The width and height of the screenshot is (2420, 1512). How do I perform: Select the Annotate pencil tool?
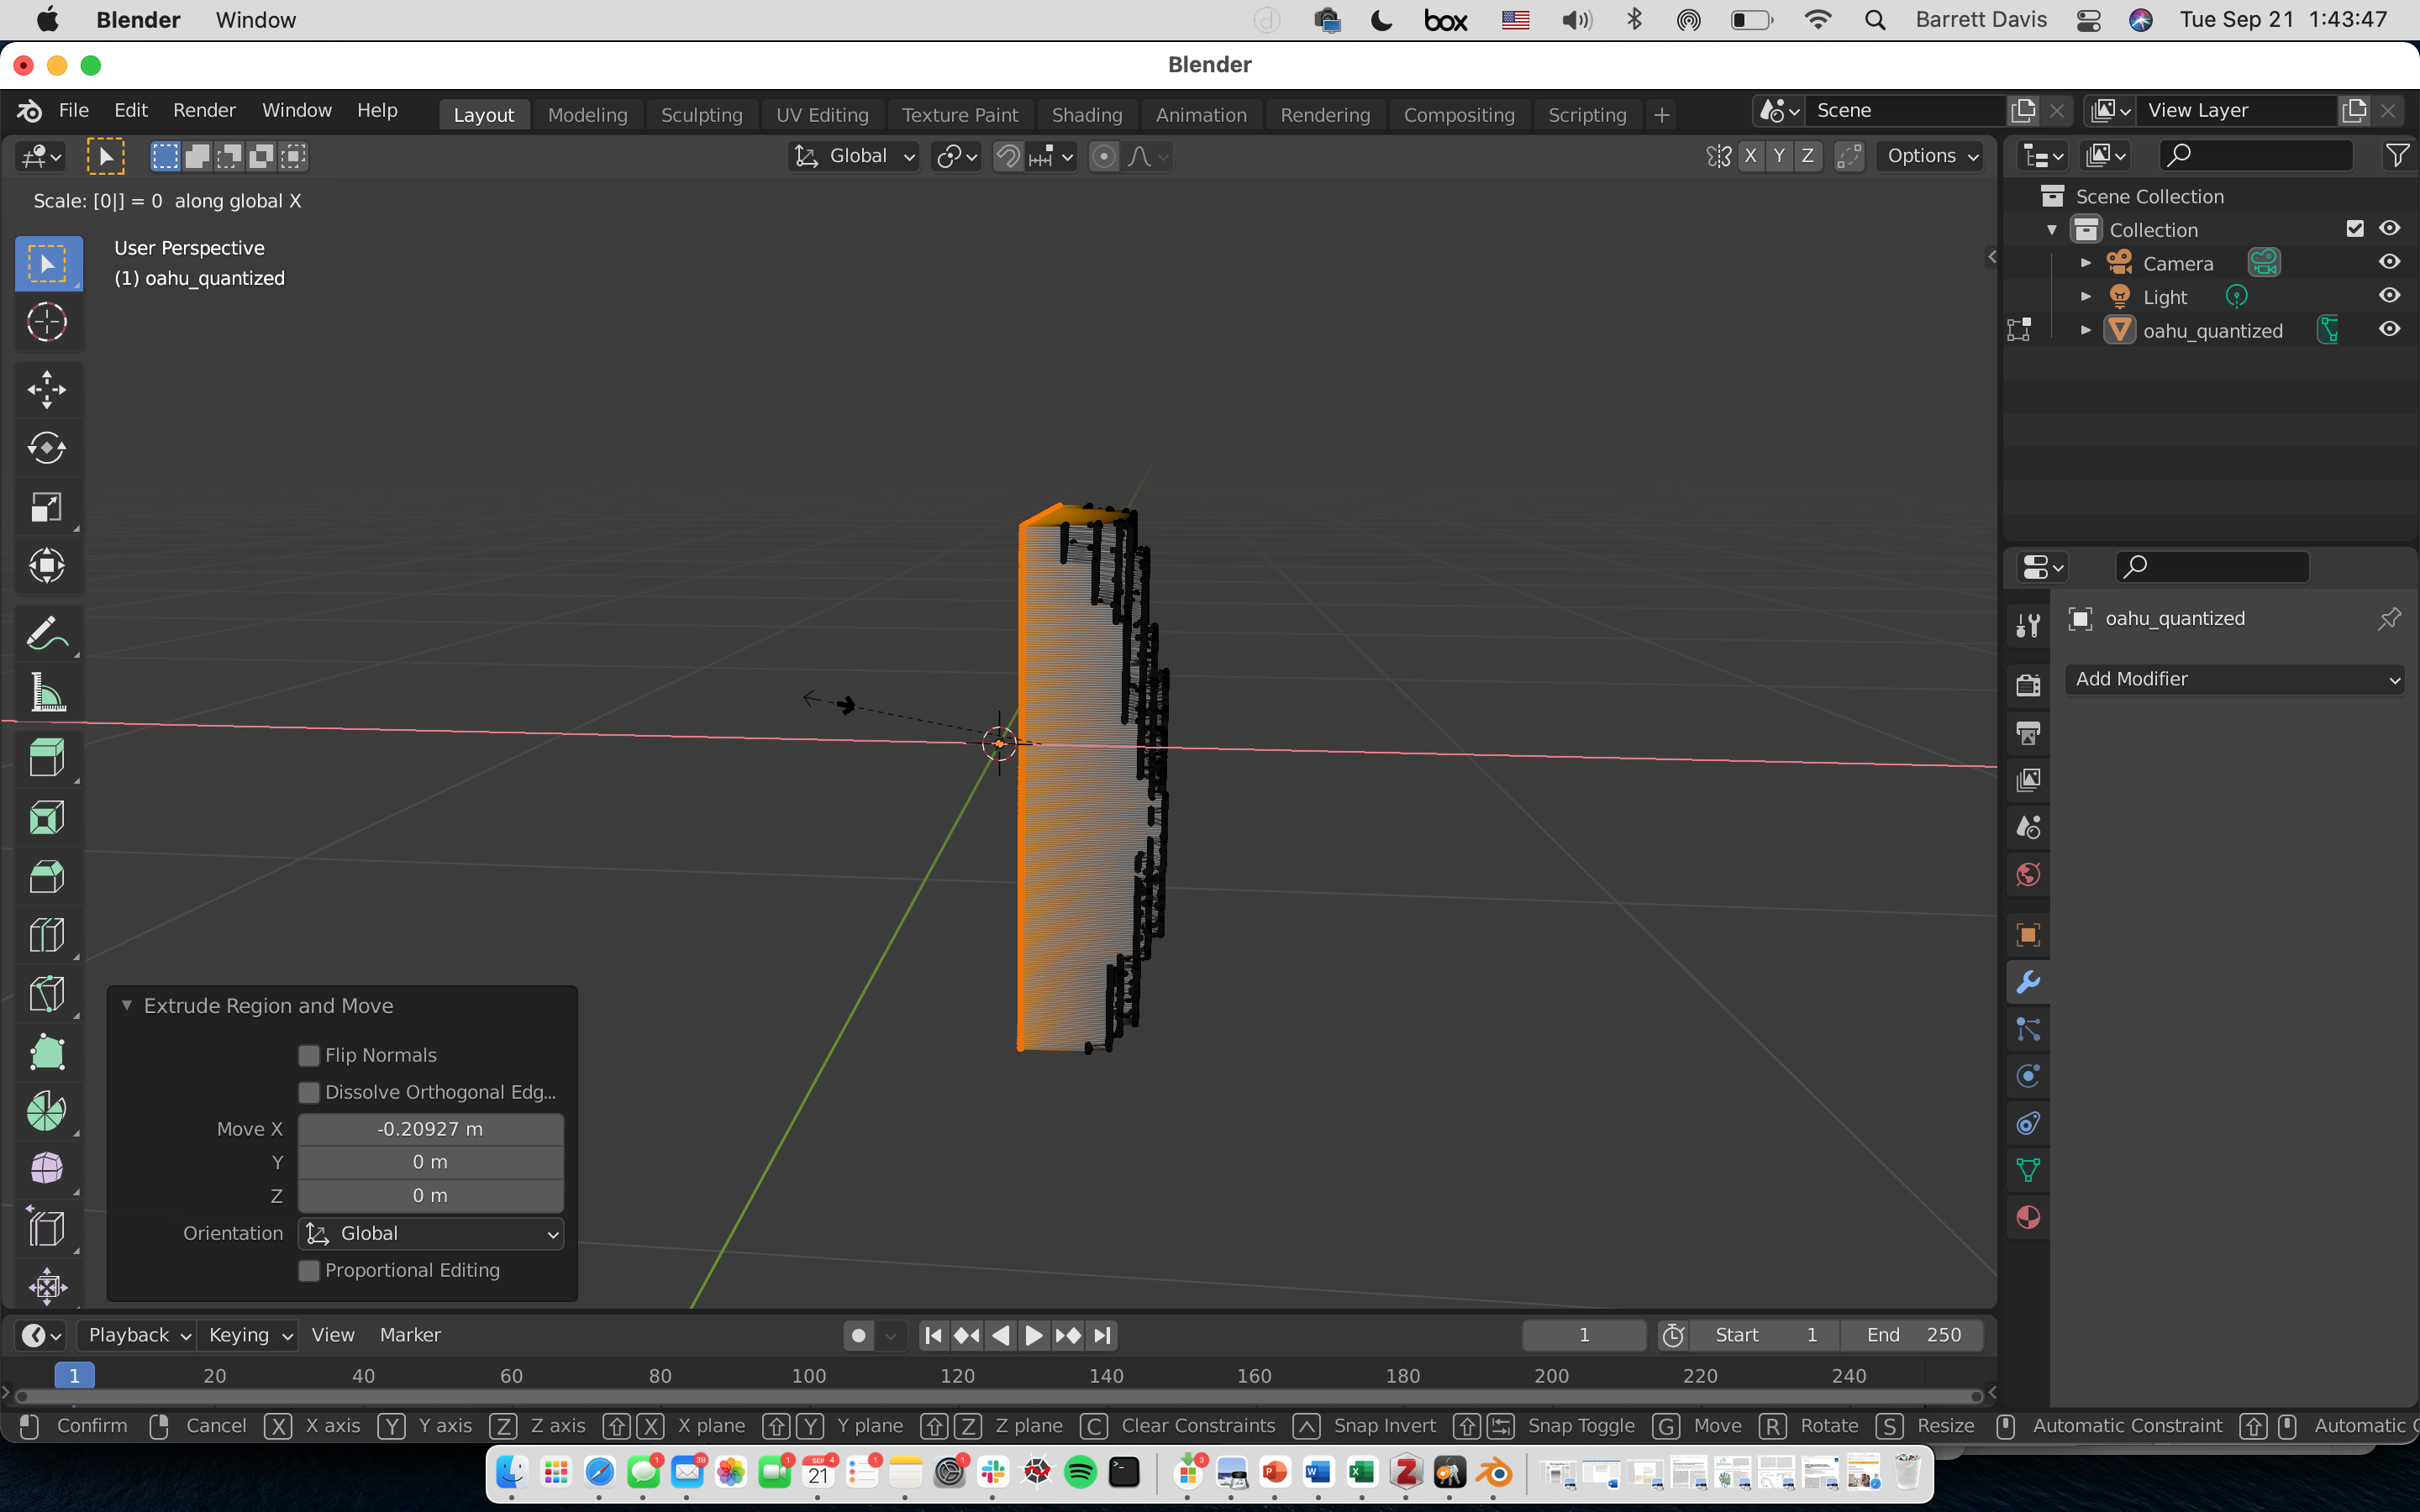[x=47, y=634]
